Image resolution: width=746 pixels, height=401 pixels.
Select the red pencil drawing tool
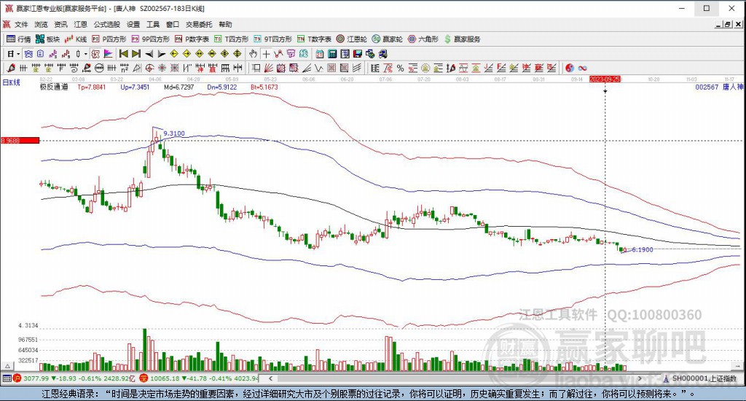pyautogui.click(x=11, y=68)
